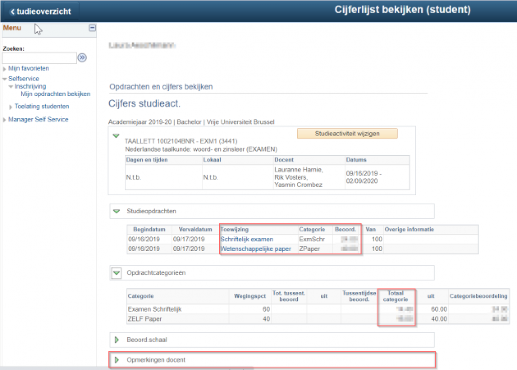The image size is (517, 370).
Task: Open the Schriftelijk examen link
Action: point(247,239)
